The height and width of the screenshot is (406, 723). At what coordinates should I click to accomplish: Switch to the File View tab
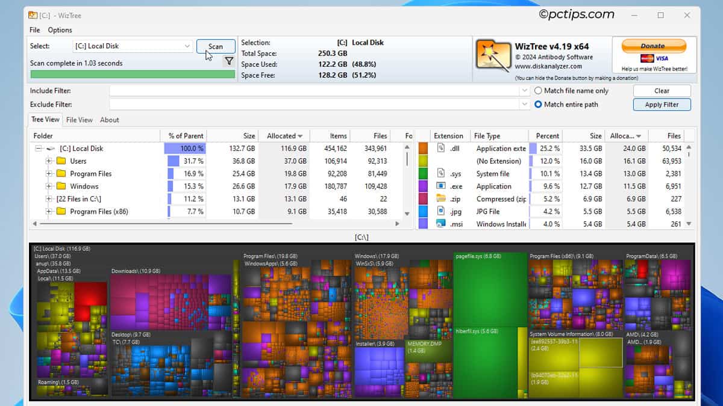tap(79, 120)
